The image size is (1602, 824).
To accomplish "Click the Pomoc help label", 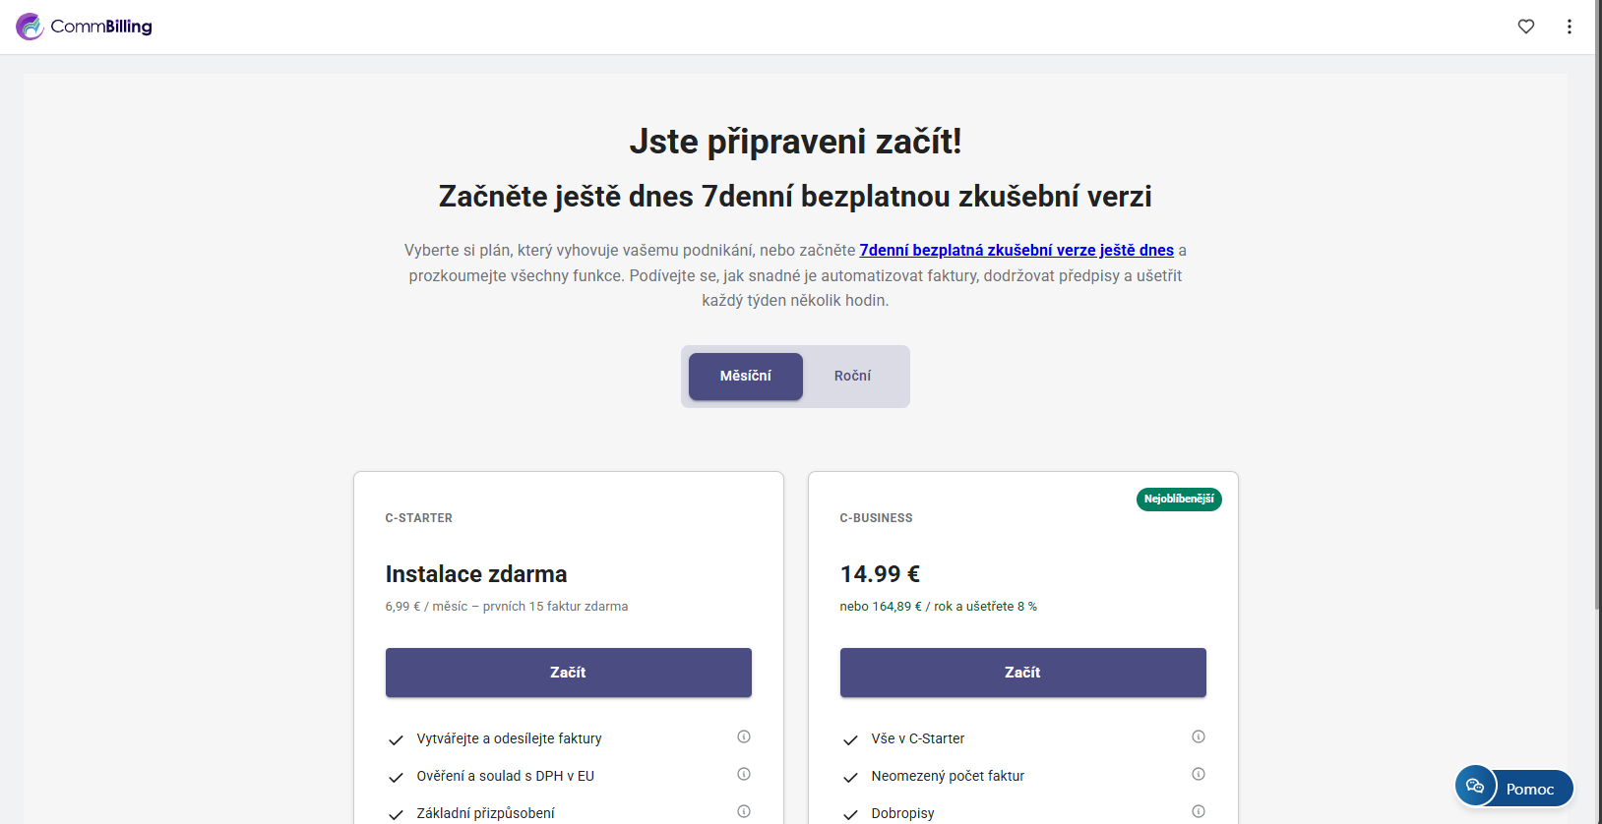I will click(1530, 790).
